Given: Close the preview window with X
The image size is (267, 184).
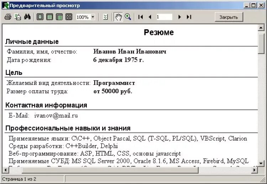Looking at the screenshot, I should (x=261, y=5).
